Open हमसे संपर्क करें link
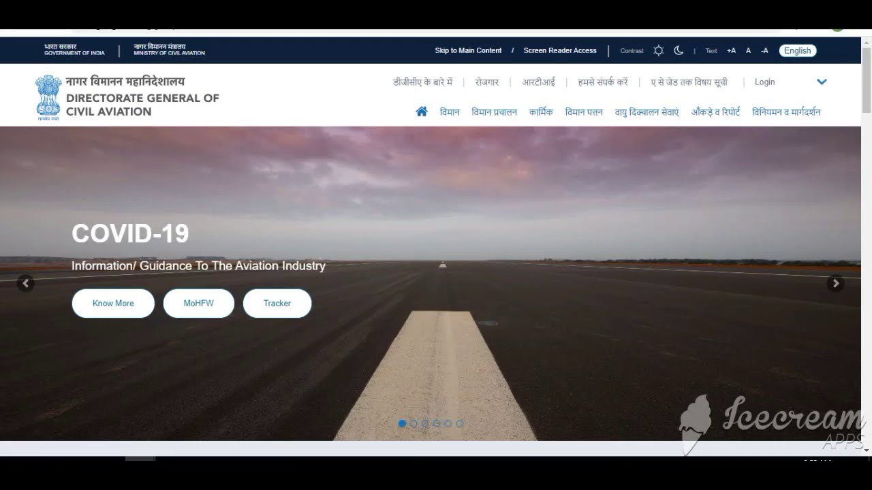Viewport: 872px width, 490px height. point(603,82)
